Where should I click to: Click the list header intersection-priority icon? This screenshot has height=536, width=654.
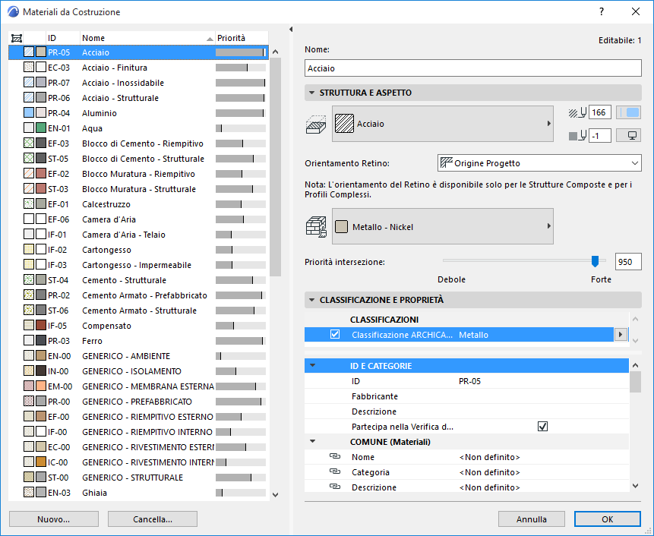(16, 39)
